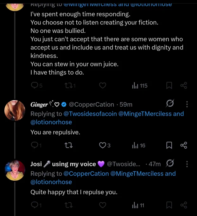The image size is (197, 216).
Task: Open @lotionorhose mention under Ginger's tweet
Action: (51, 122)
